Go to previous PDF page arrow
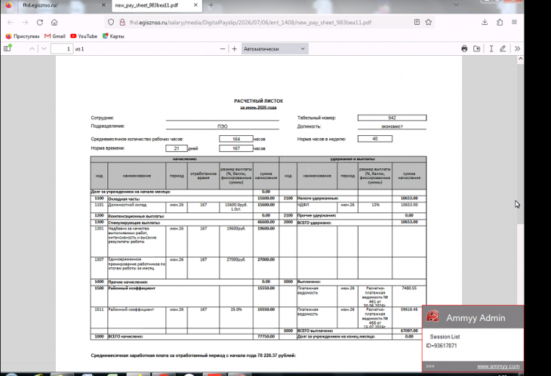The height and width of the screenshot is (376, 551). [x=32, y=49]
